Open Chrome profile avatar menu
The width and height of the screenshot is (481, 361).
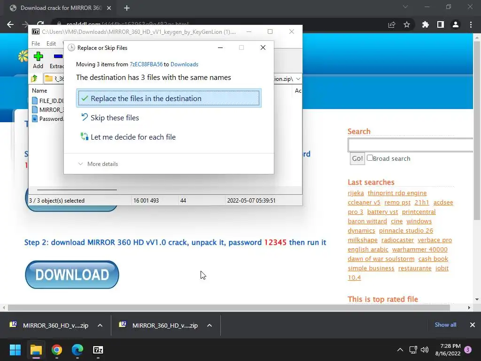456,24
